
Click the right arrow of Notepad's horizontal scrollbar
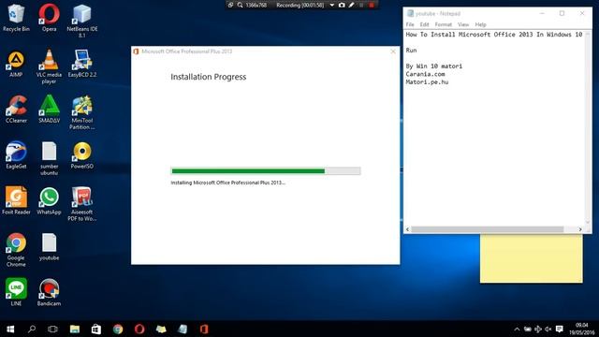click(580, 229)
